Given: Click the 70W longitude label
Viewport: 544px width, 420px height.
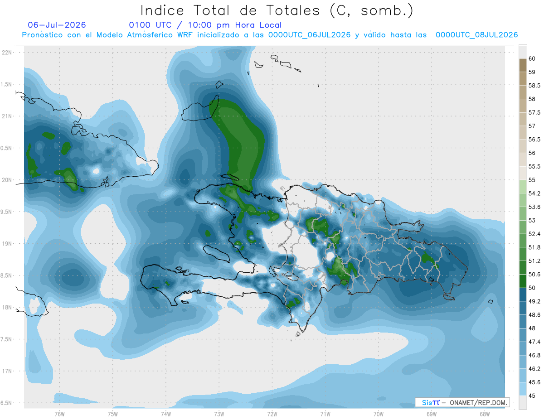Looking at the screenshot, I should click(379, 414).
